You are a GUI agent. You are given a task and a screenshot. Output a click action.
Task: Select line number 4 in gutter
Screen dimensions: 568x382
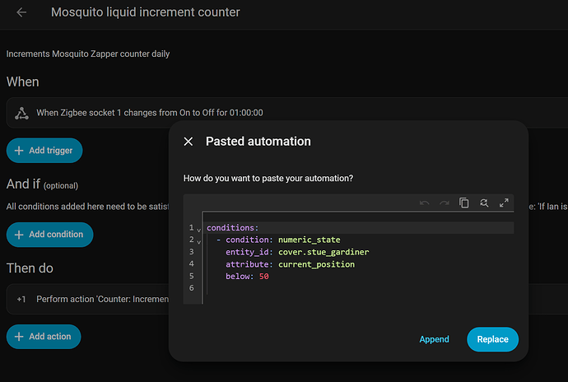tap(191, 263)
